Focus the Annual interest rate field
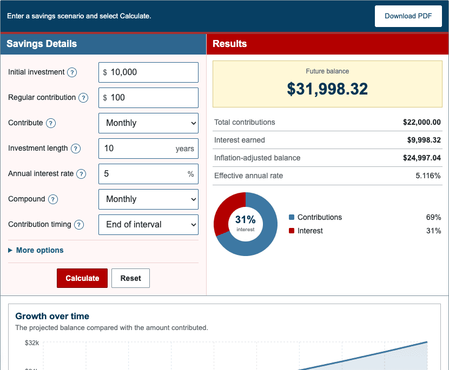Image resolution: width=449 pixels, height=370 pixels. click(148, 174)
